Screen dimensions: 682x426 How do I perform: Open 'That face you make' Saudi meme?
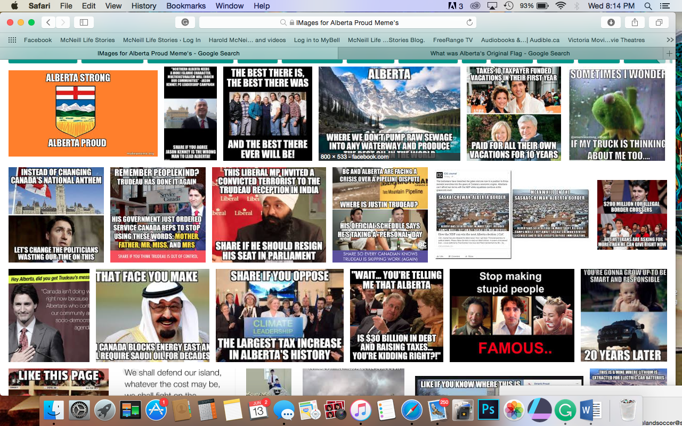click(x=153, y=315)
